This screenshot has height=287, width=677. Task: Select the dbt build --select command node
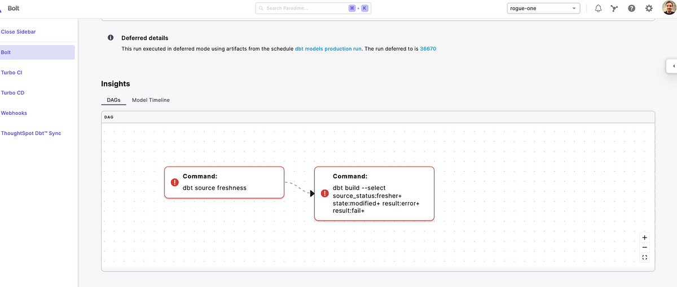point(374,194)
